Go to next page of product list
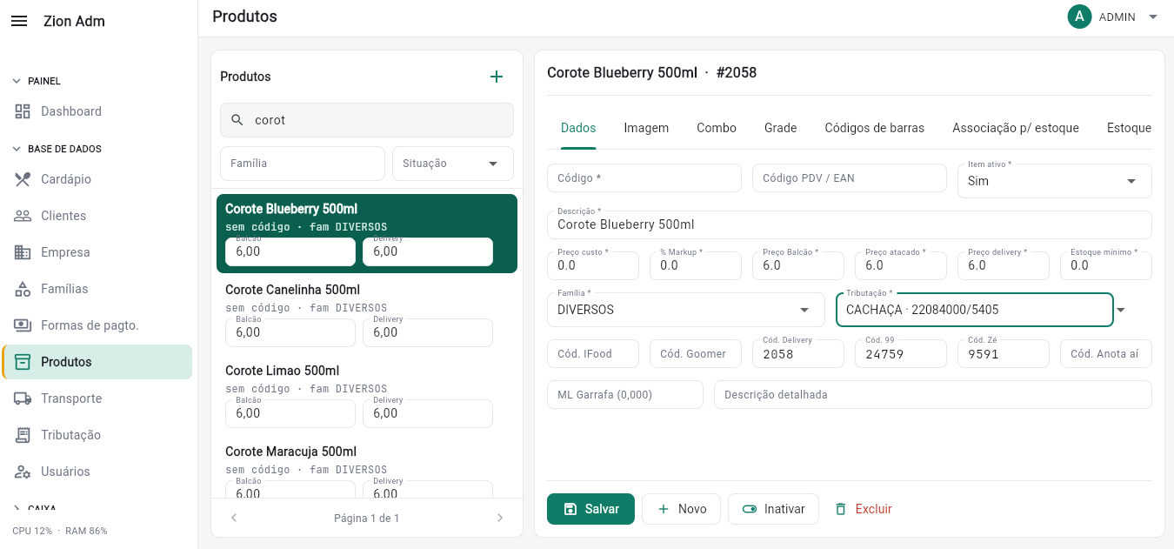This screenshot has width=1174, height=549. [x=500, y=518]
